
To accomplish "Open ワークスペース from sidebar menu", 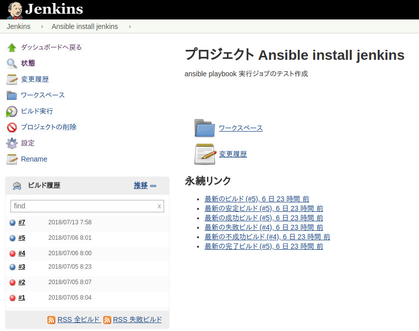I will (43, 95).
